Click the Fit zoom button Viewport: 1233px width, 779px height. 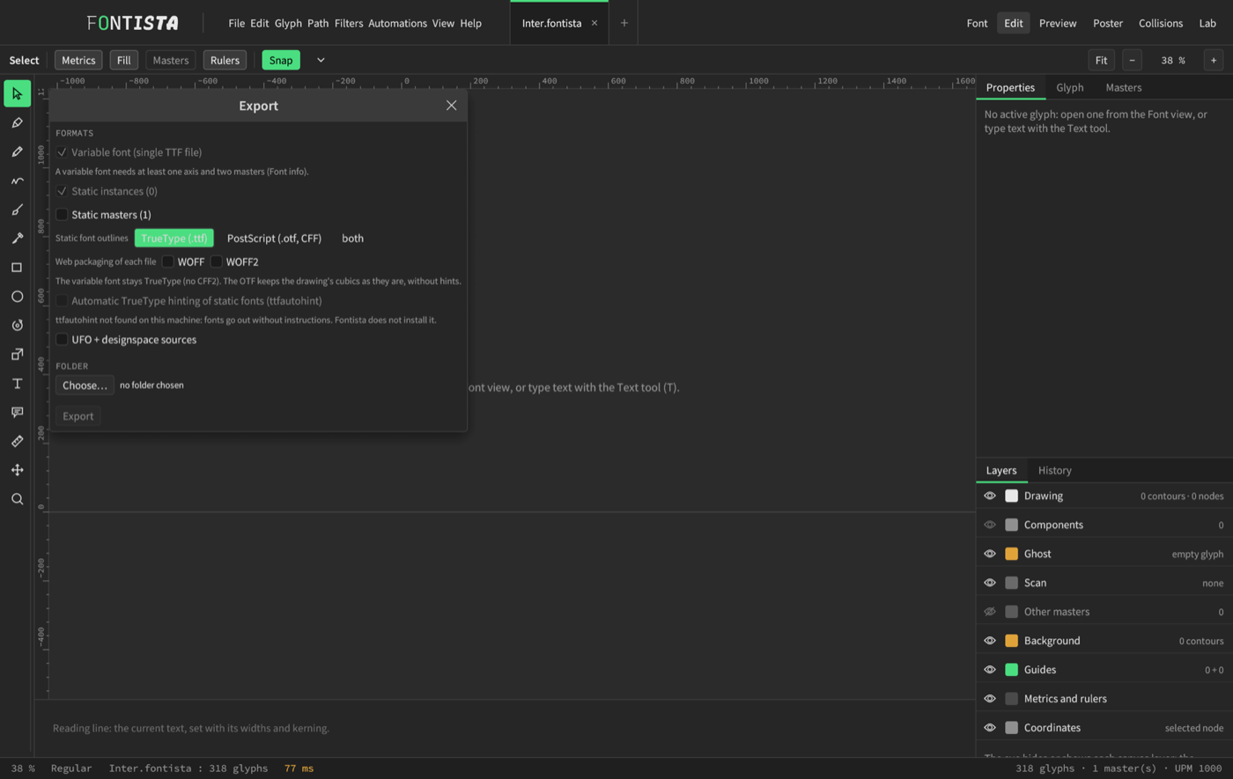click(x=1101, y=60)
